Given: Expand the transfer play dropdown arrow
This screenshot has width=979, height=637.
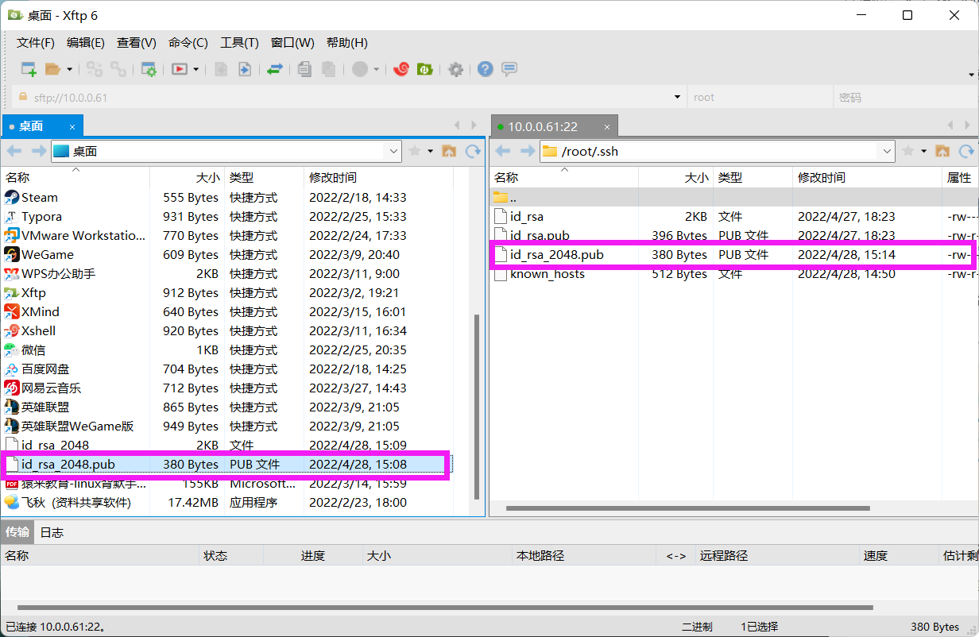Looking at the screenshot, I should (x=196, y=69).
